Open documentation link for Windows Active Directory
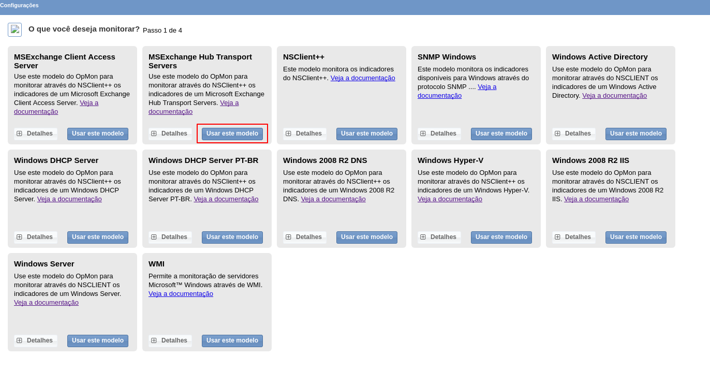Viewport: 710px width, 372px height. (614, 96)
